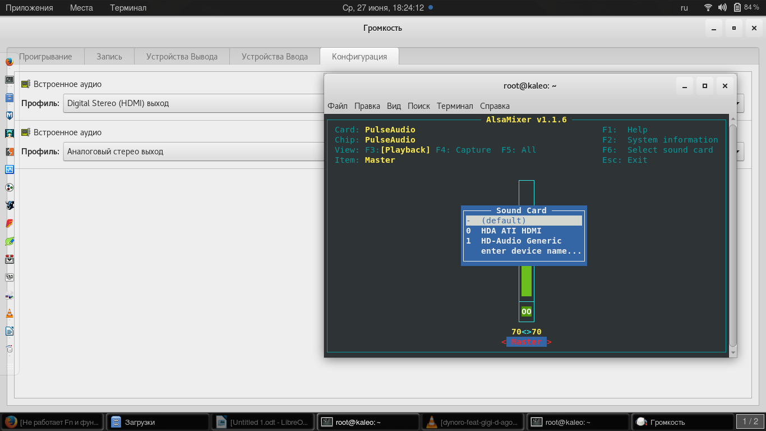Open the Приложения menu in top panel
This screenshot has width=766, height=431.
coord(29,8)
